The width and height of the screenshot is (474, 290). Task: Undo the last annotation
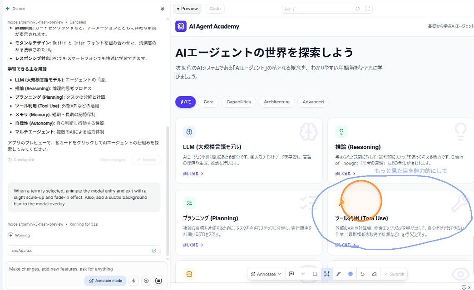(x=362, y=274)
